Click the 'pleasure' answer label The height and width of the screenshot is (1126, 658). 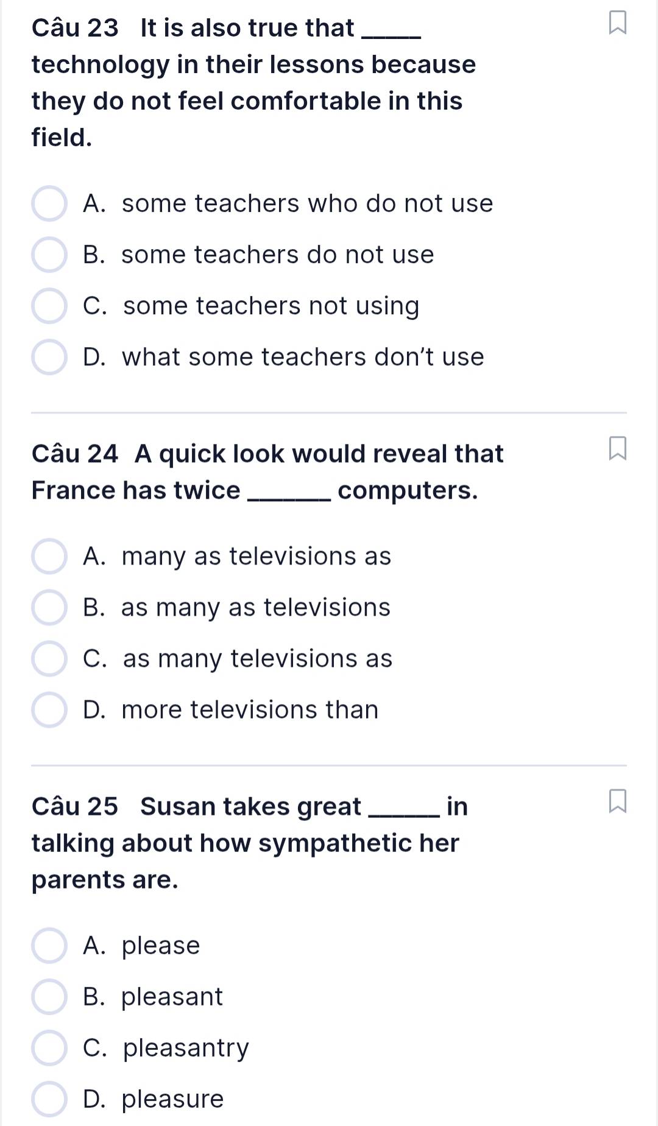[x=172, y=1099]
